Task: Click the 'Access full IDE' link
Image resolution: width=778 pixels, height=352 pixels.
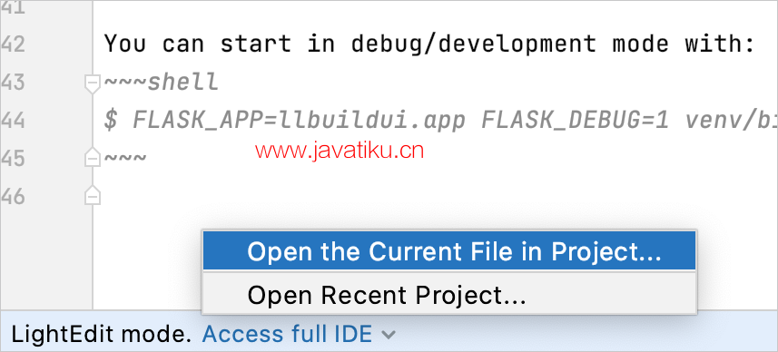Action: tap(287, 335)
